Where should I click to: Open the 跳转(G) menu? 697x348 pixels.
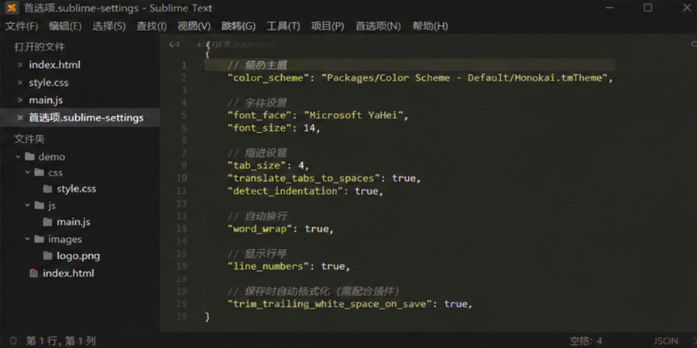pyautogui.click(x=239, y=26)
